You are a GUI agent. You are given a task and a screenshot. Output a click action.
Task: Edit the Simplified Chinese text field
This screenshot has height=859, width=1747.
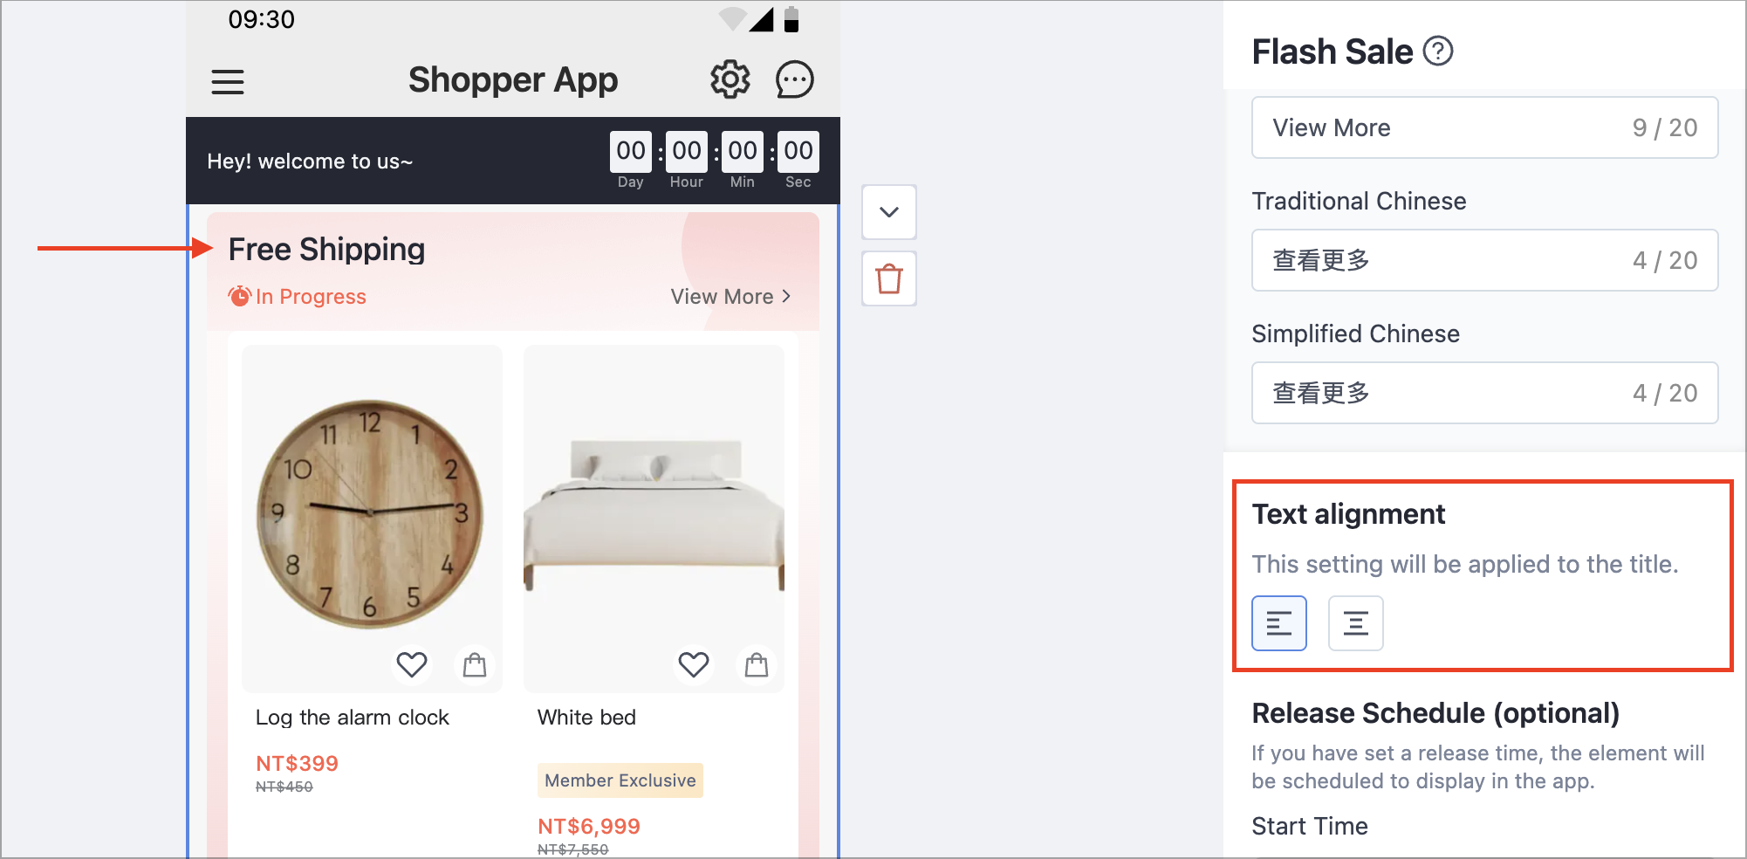click(x=1484, y=393)
